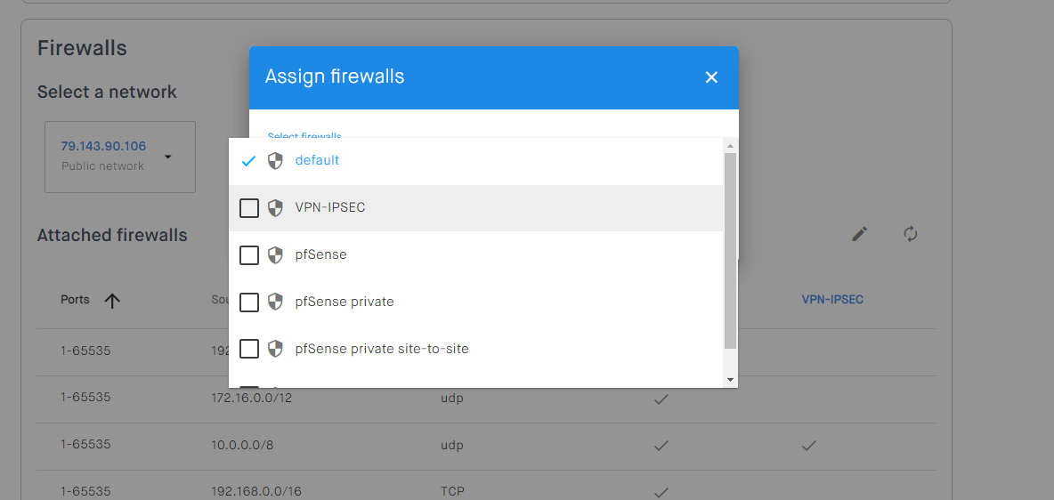1054x500 pixels.
Task: Click the shield icon next to pfSense private
Action: (275, 302)
